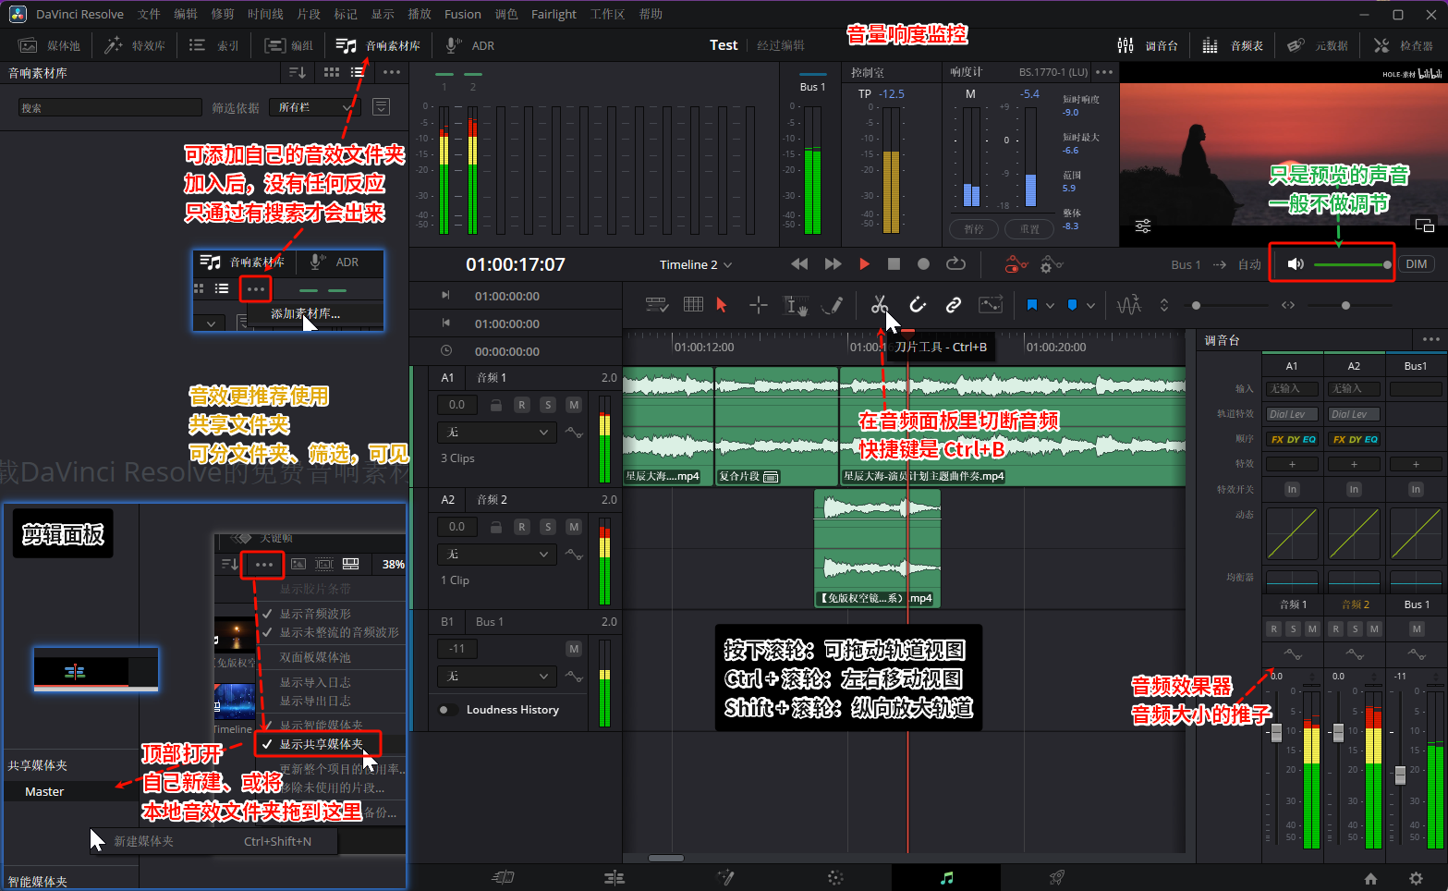Screen dimensions: 1448x891
Task: Toggle lock on track A1 音频 1
Action: [496, 405]
